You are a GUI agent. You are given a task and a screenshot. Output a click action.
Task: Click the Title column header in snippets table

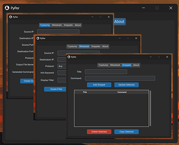[x=85, y=92]
